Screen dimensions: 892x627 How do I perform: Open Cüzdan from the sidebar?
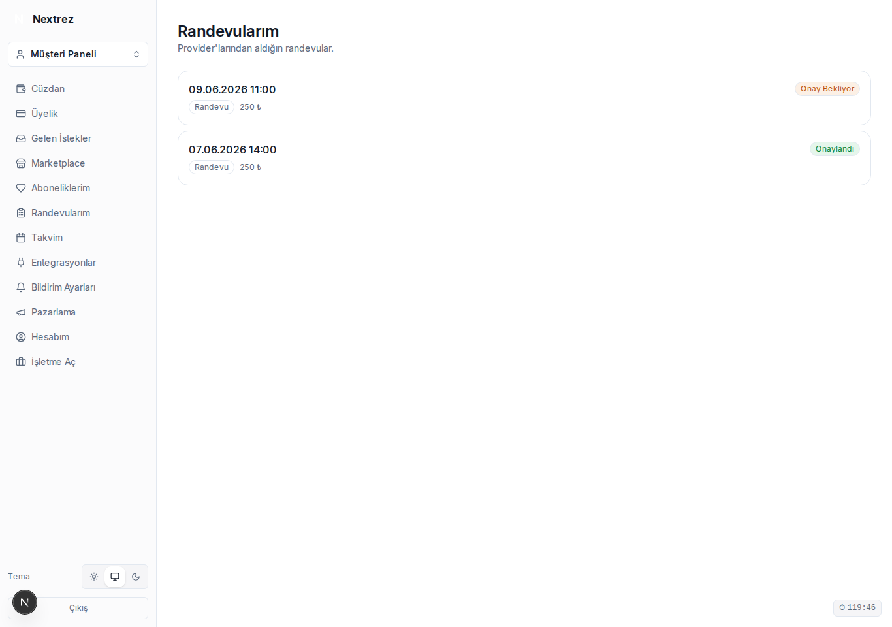(x=78, y=89)
